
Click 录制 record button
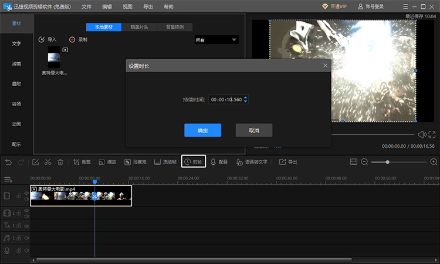(x=78, y=39)
